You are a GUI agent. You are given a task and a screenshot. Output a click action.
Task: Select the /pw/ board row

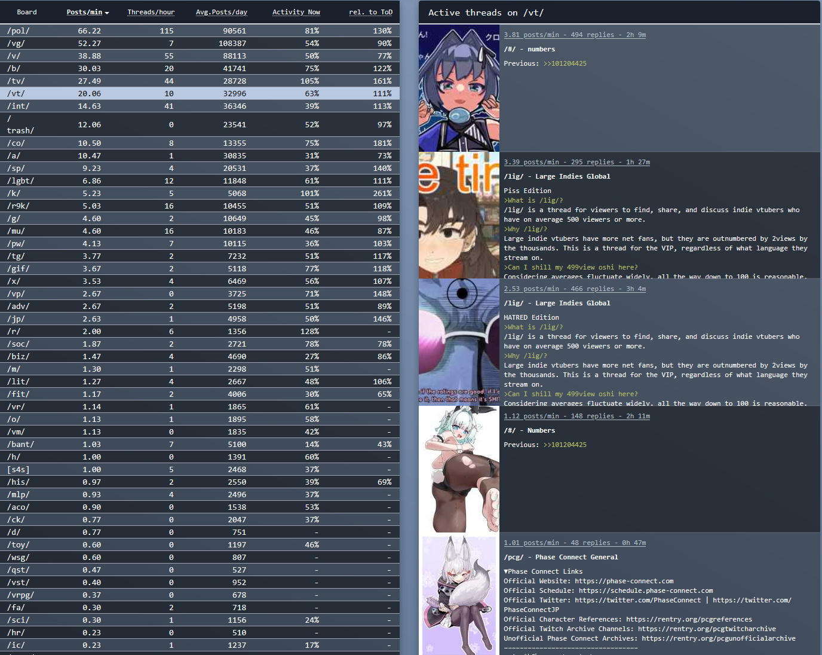click(200, 243)
